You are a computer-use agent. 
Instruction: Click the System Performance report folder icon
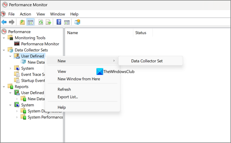(x=23, y=117)
